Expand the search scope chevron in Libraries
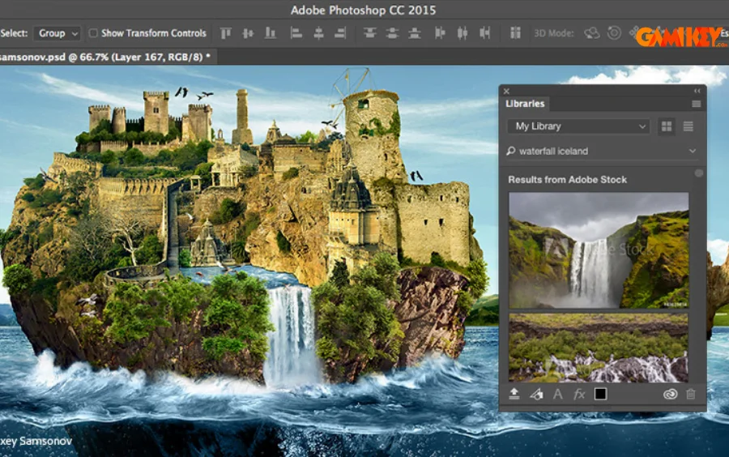 693,151
